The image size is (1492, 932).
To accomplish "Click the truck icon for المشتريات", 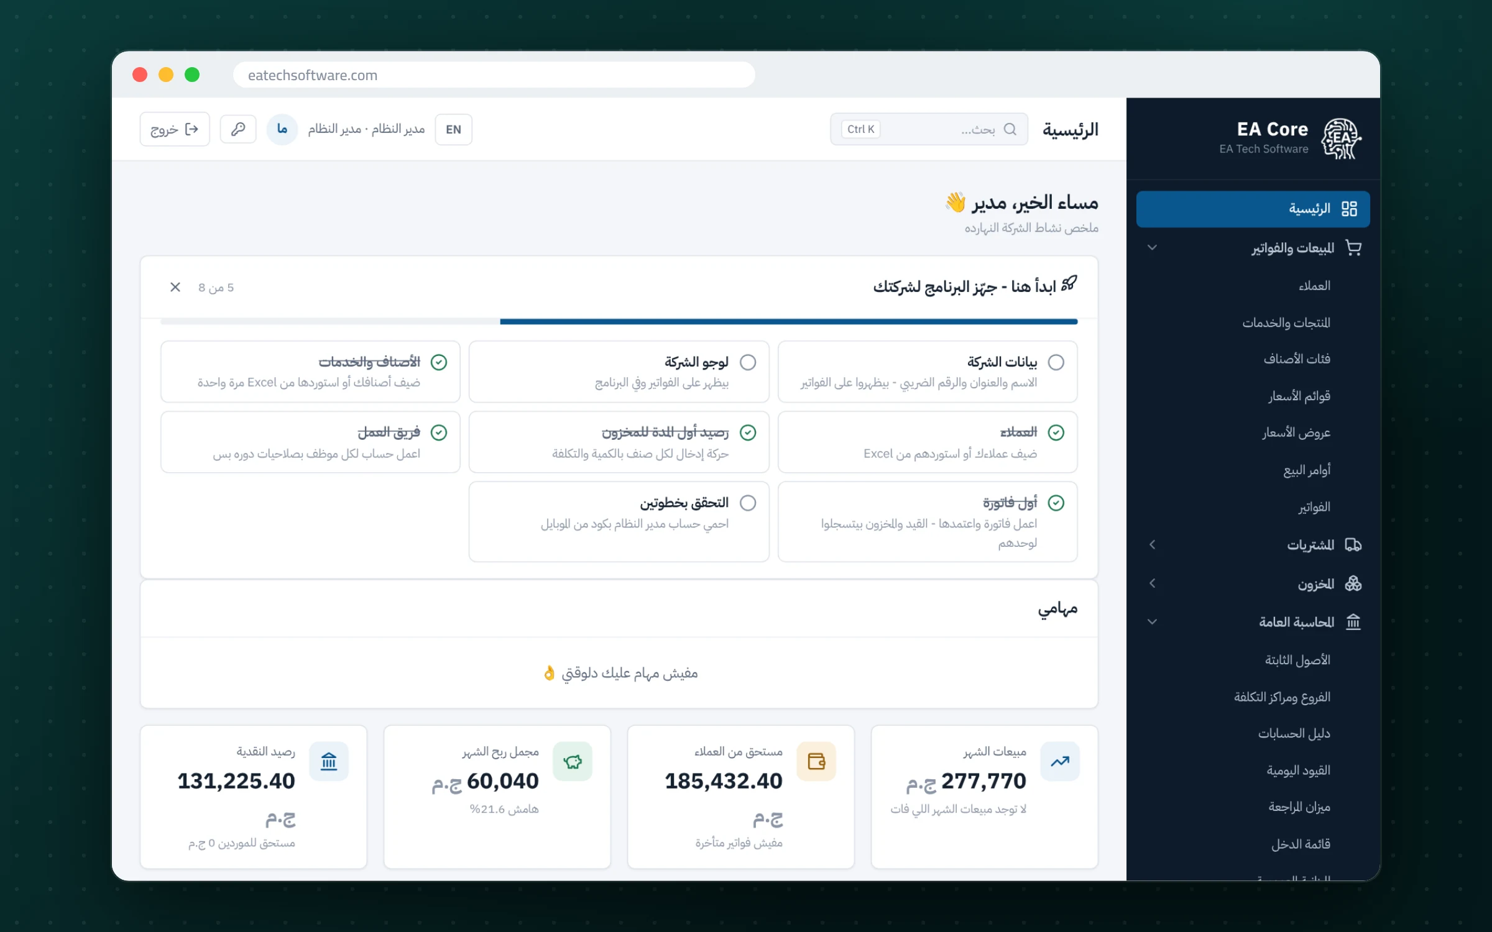I will coord(1353,545).
